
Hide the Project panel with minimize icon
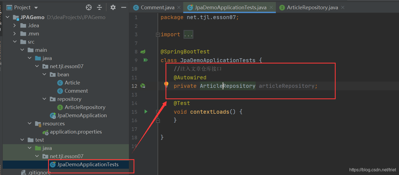point(124,7)
